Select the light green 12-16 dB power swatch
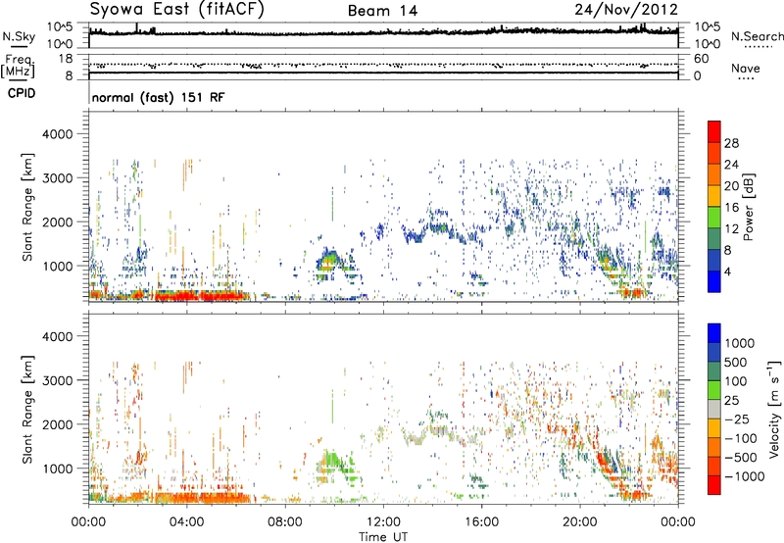The width and height of the screenshot is (784, 543). 714,218
